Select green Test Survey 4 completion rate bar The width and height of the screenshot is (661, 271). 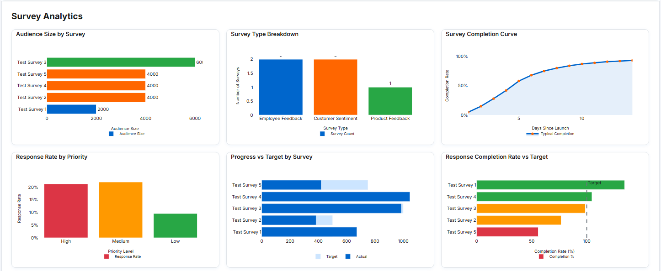point(534,197)
